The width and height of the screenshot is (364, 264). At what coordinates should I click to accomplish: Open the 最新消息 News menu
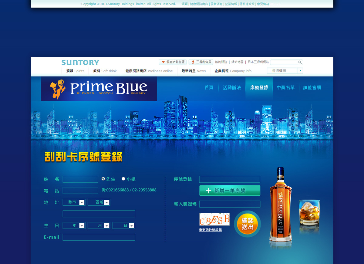194,71
